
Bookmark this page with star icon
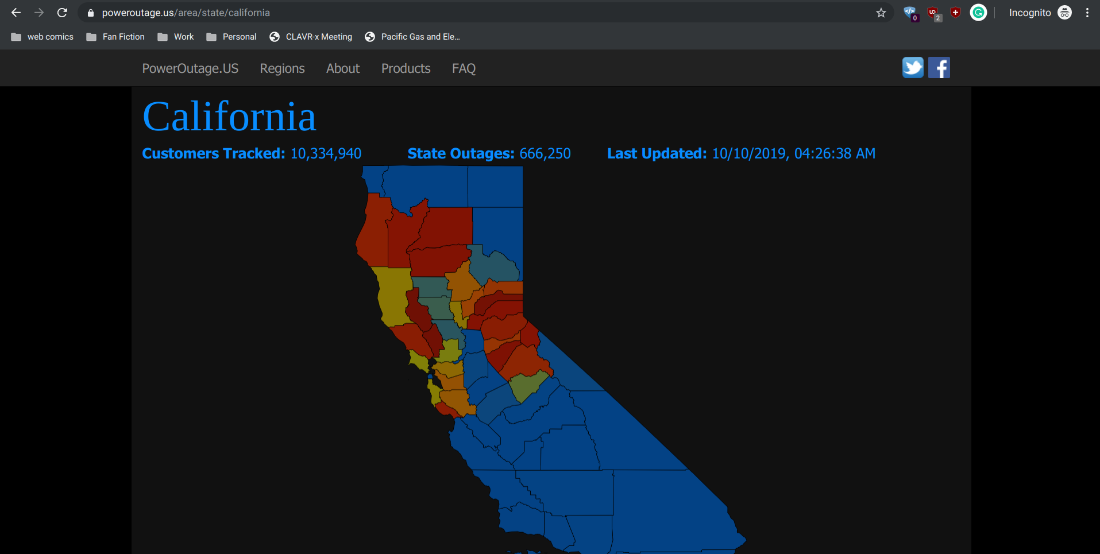click(881, 13)
